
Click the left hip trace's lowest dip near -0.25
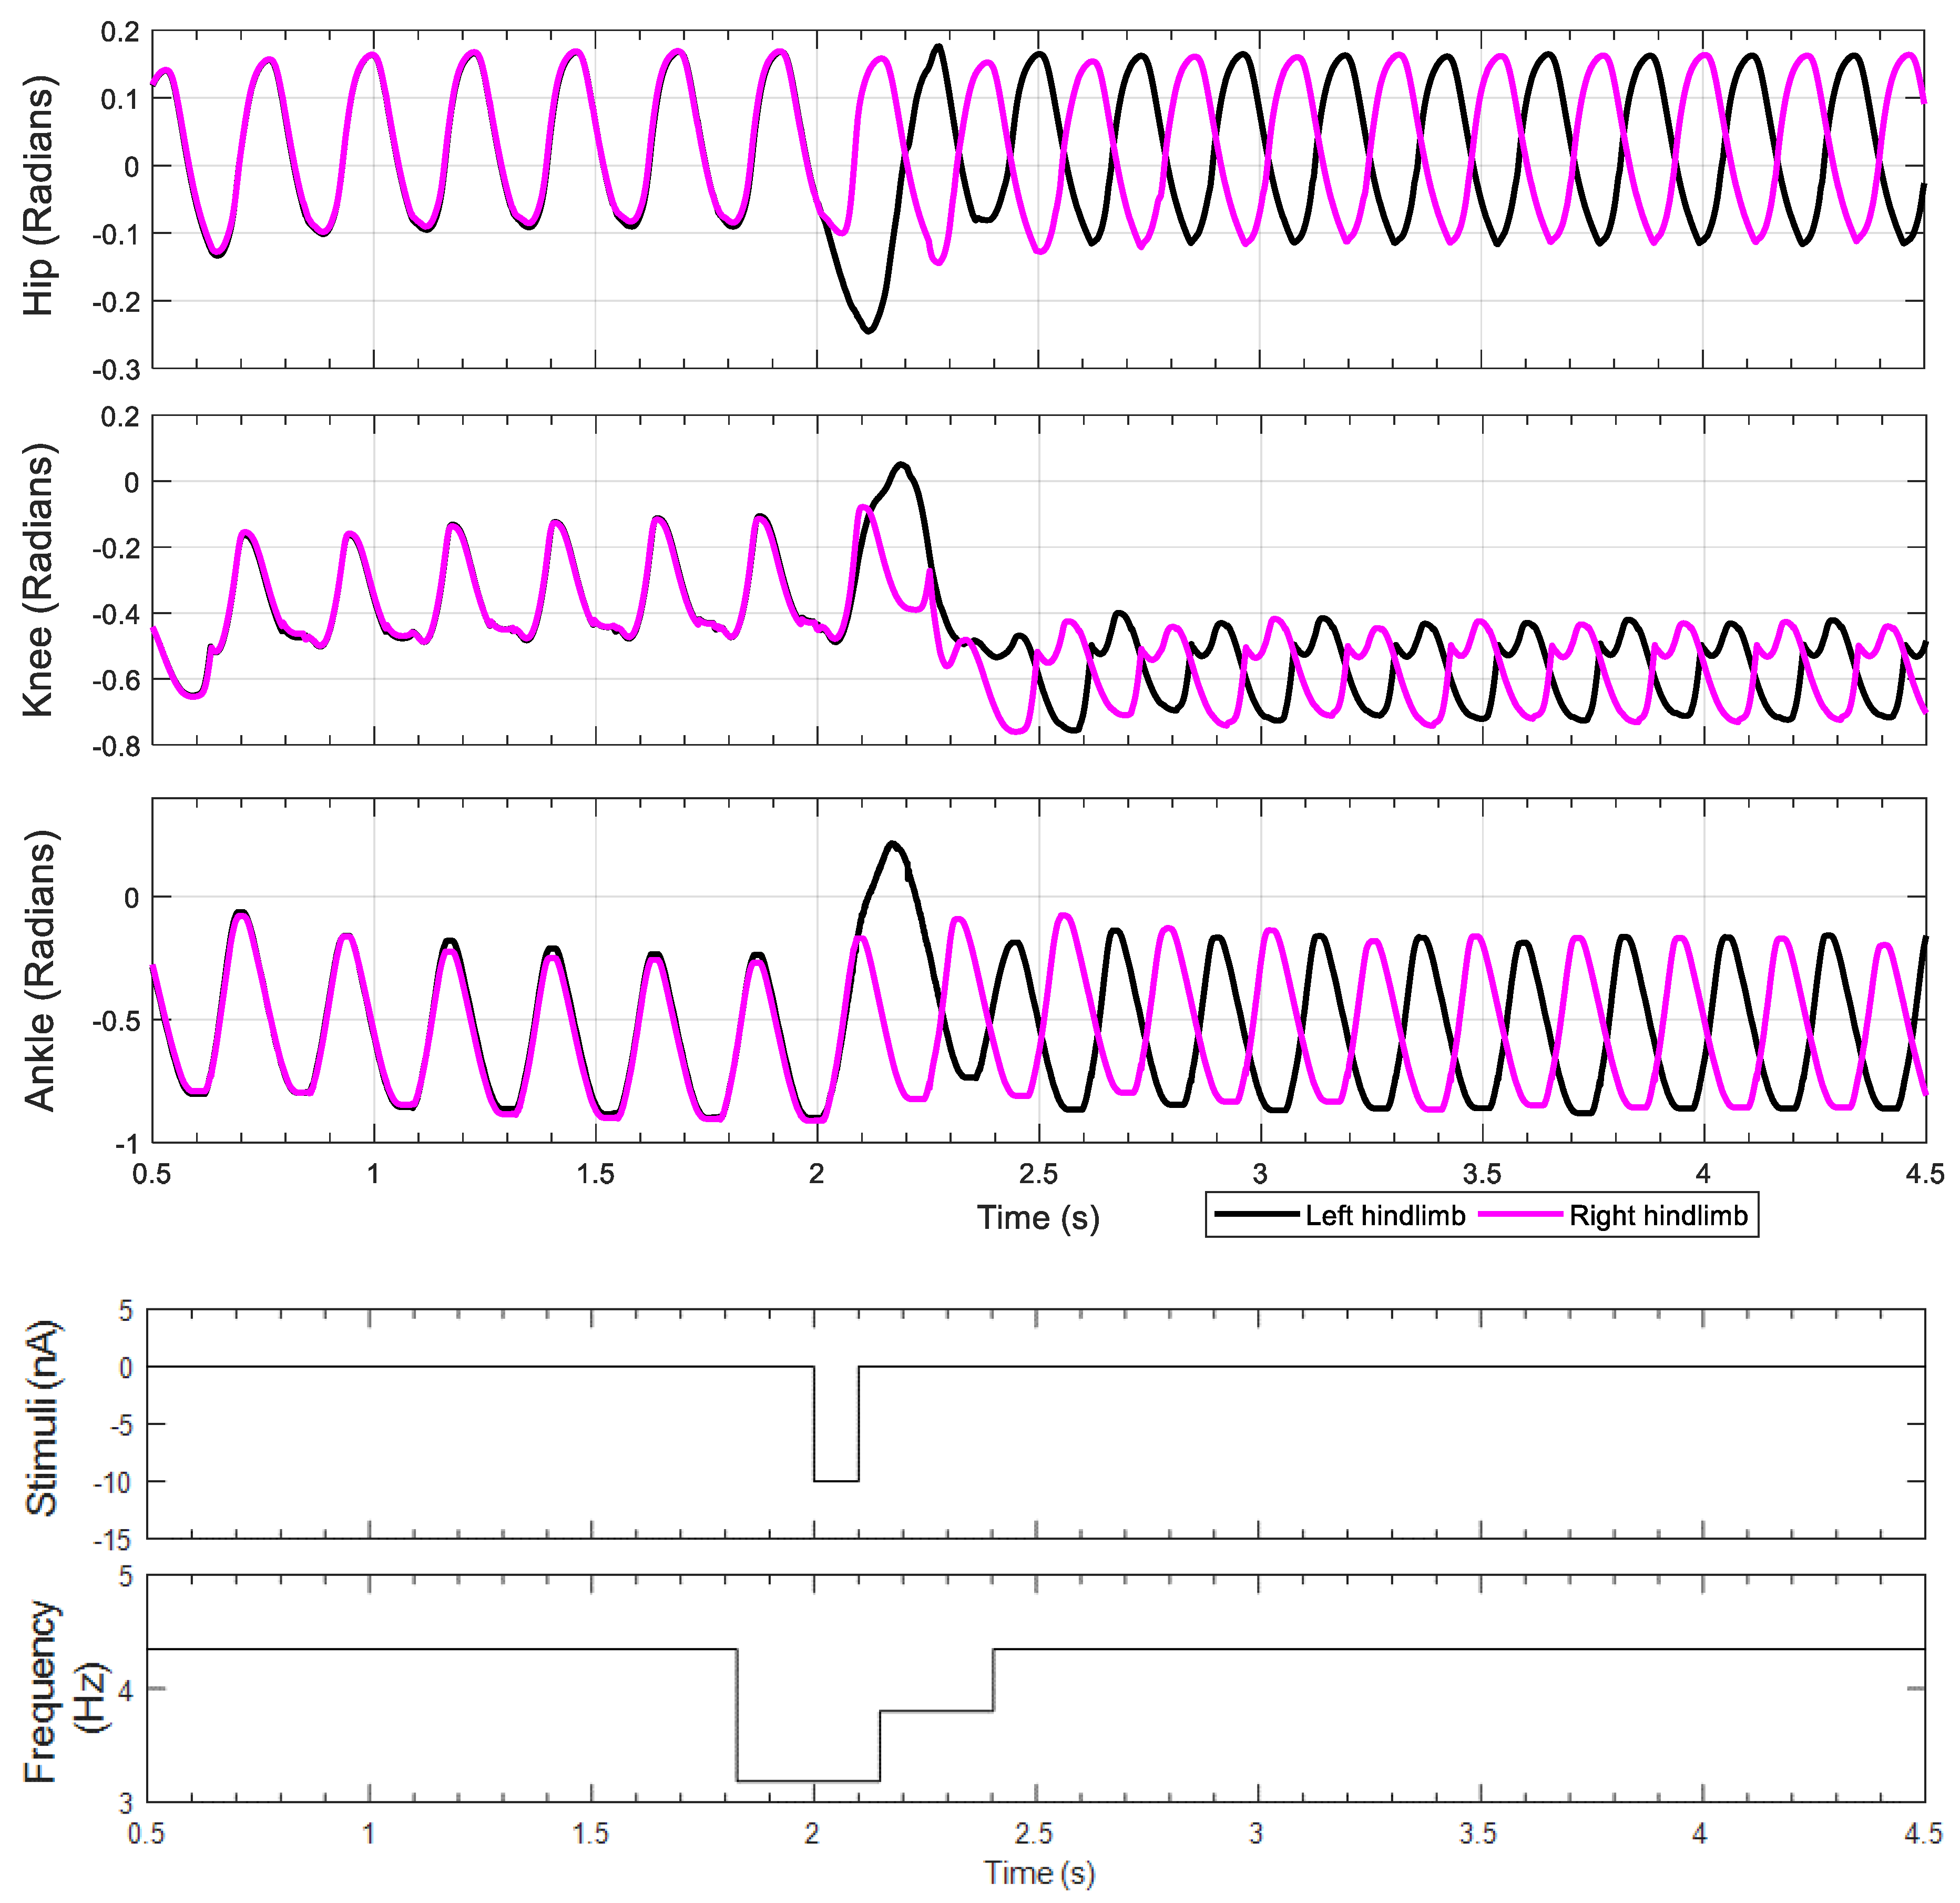click(x=868, y=330)
